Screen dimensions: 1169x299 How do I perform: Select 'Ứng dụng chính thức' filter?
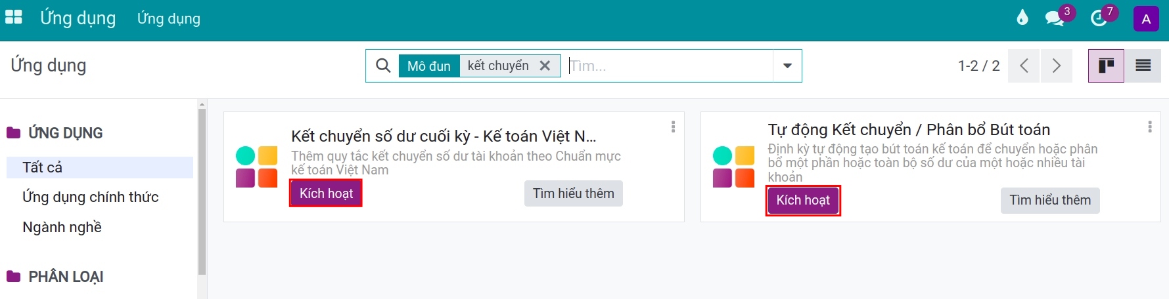tap(91, 197)
